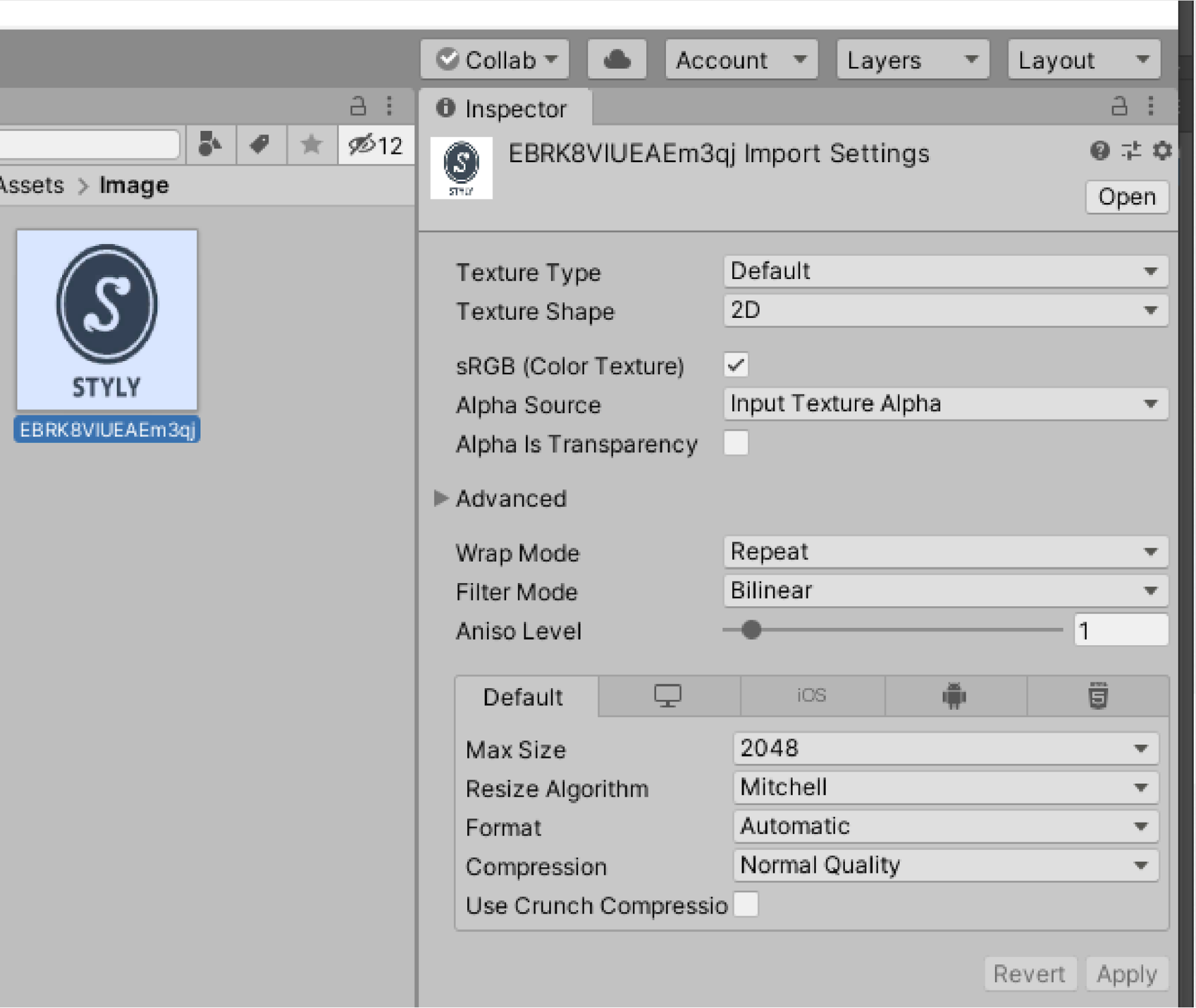Select the Inspector tab

pyautogui.click(x=506, y=109)
